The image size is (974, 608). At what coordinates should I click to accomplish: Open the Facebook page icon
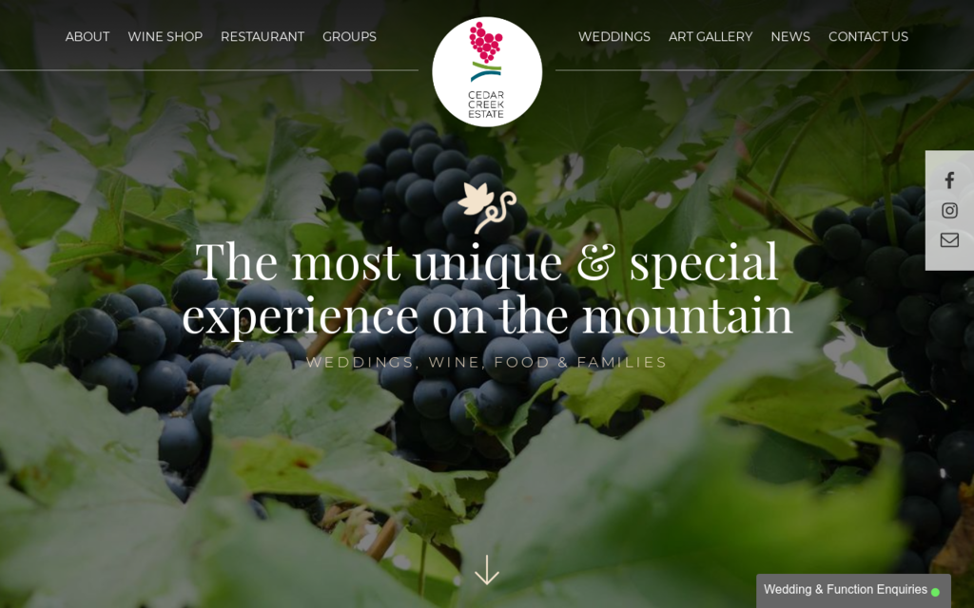click(x=949, y=180)
